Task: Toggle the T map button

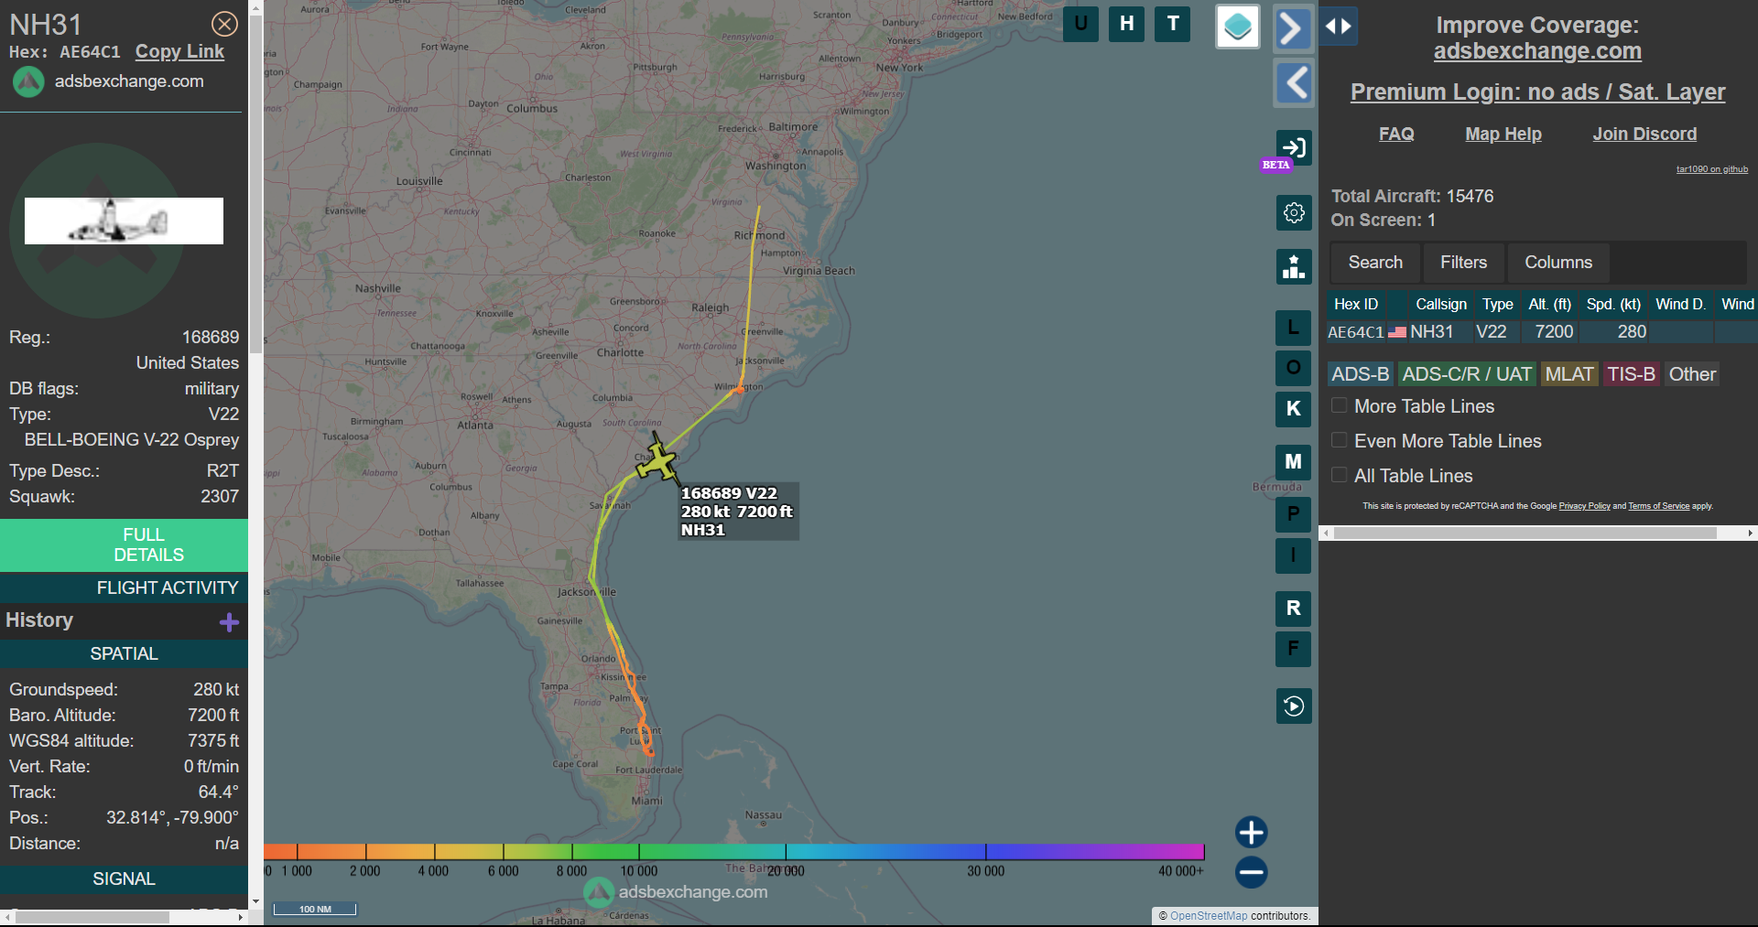Action: tap(1173, 24)
